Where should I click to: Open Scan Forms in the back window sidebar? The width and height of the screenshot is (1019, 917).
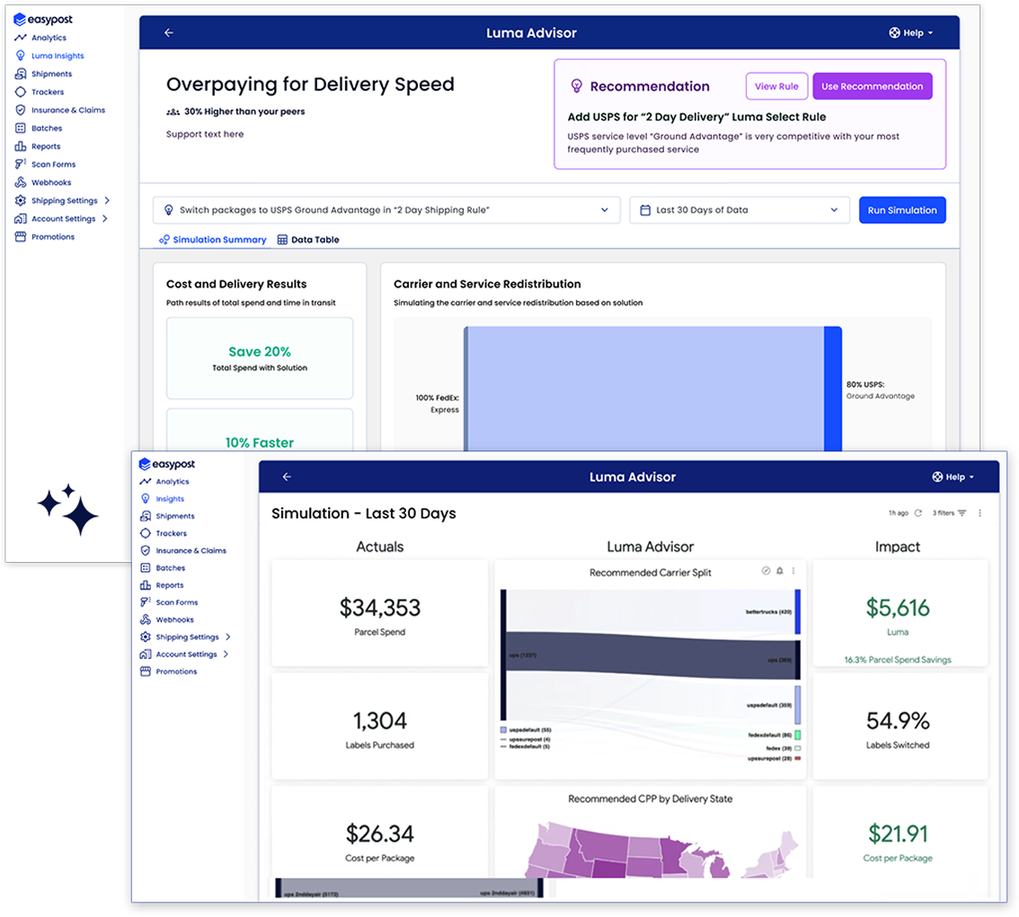(45, 165)
